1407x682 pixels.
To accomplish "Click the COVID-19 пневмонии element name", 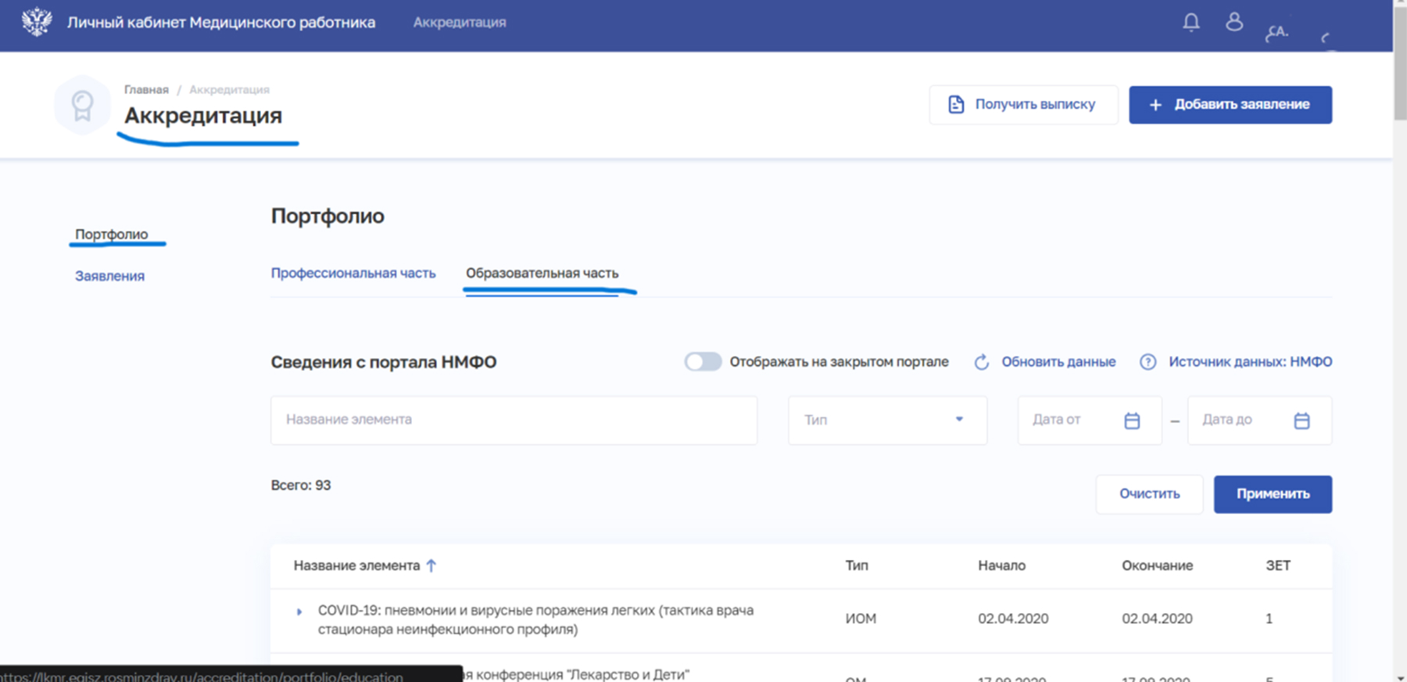I will [535, 619].
